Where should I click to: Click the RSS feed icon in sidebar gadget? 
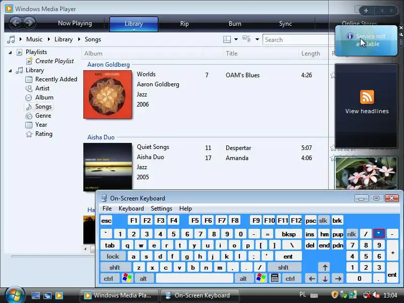tap(367, 97)
